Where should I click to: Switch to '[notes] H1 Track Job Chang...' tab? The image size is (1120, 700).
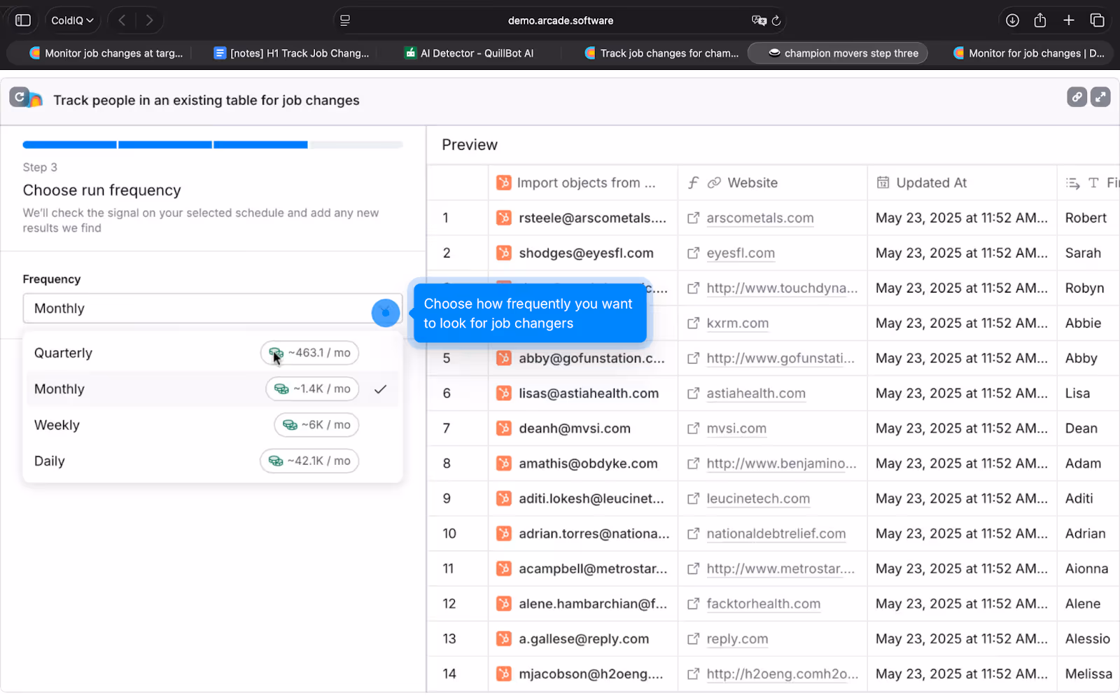[x=291, y=53]
